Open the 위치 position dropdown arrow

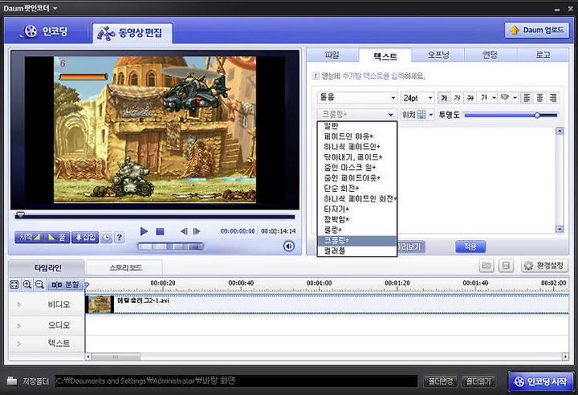pyautogui.click(x=431, y=115)
